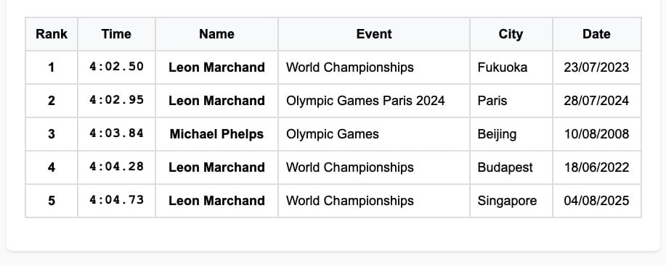Image resolution: width=666 pixels, height=266 pixels.
Task: Select the City column header
Action: [x=511, y=34]
